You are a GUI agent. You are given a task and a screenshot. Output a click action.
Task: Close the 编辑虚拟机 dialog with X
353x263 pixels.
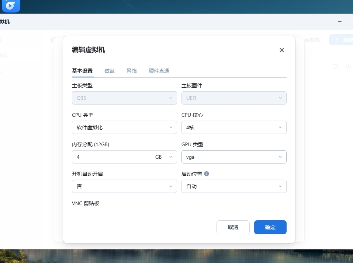[x=282, y=50]
